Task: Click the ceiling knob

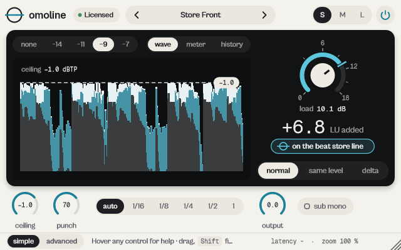Action: click(x=25, y=205)
